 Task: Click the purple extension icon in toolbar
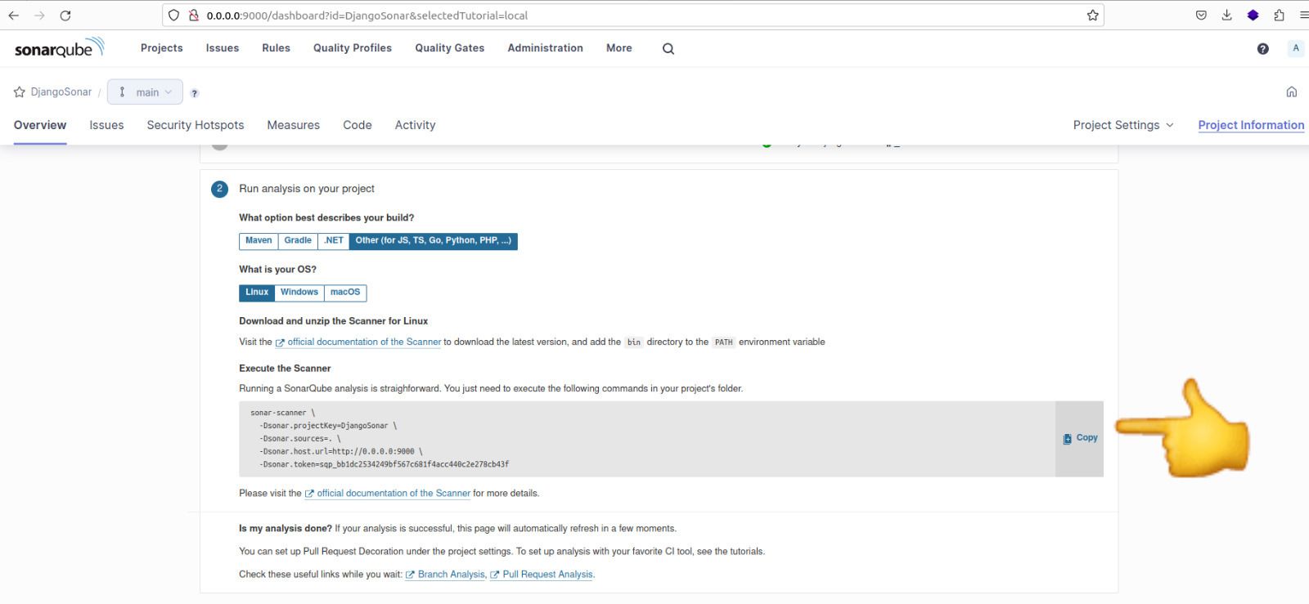coord(1253,16)
